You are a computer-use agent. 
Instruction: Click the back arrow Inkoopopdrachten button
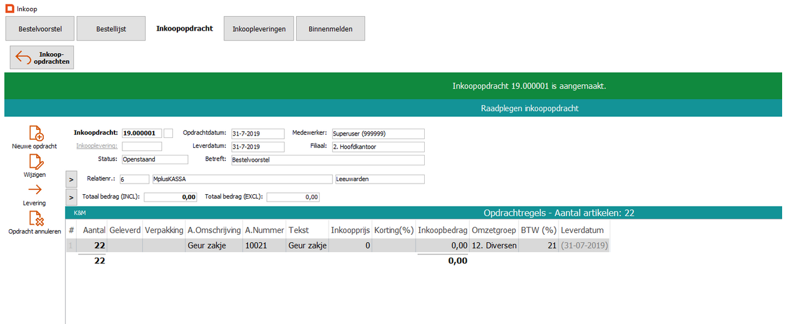(x=42, y=57)
